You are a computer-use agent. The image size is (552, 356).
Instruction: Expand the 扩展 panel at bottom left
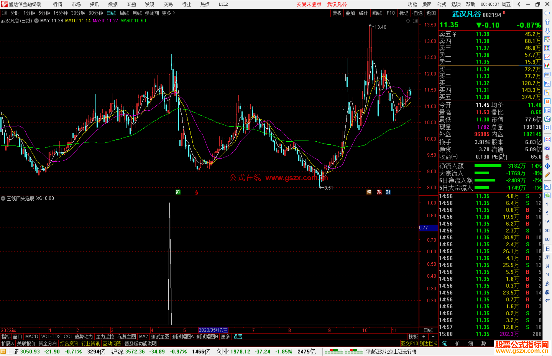[8, 343]
